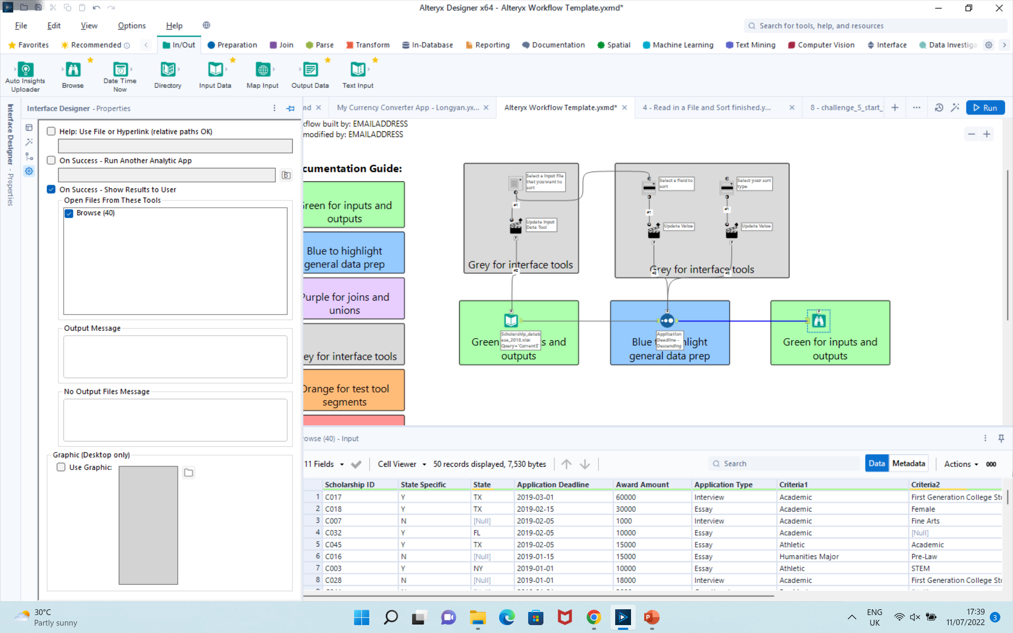Click the Browse tool on canvas
Image resolution: width=1013 pixels, height=633 pixels.
(x=819, y=320)
